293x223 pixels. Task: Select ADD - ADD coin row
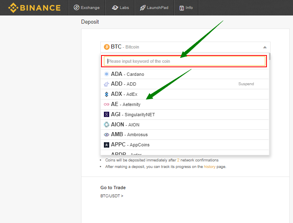(x=185, y=84)
